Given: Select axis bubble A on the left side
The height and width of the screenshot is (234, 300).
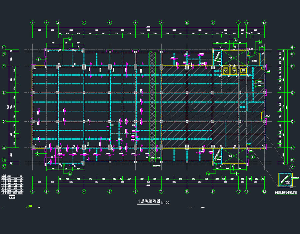Looking at the screenshot, I should click(4, 166).
